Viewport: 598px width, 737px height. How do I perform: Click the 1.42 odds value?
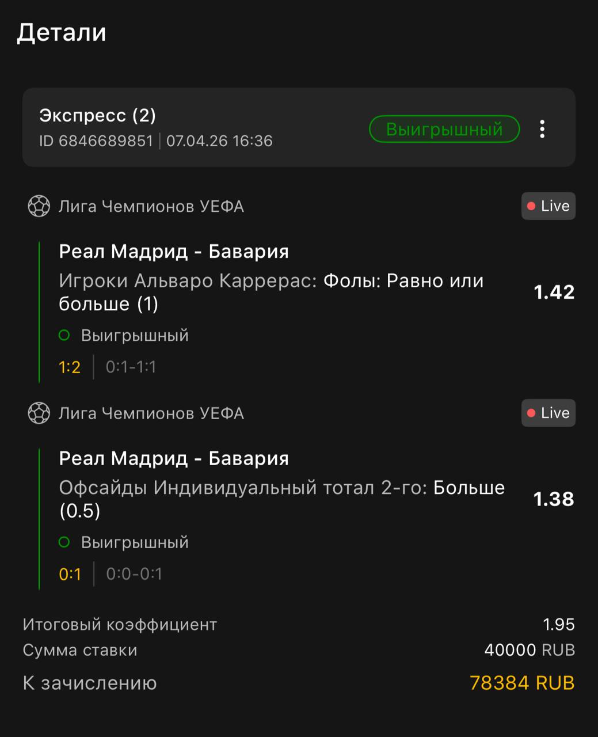point(554,292)
